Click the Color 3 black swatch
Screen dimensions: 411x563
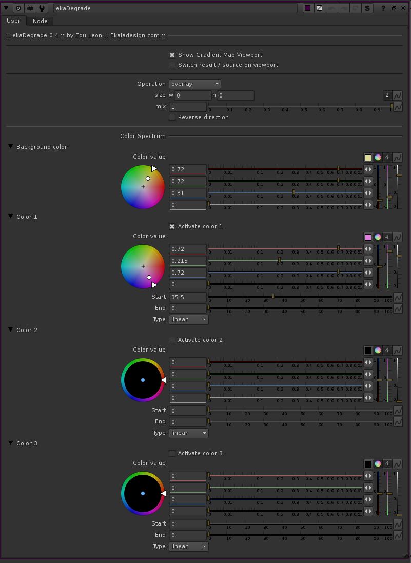368,464
